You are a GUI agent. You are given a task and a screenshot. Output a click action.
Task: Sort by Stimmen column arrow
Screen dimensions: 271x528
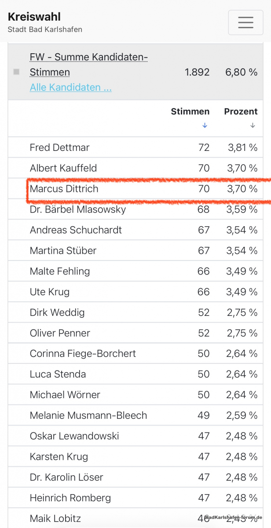tap(205, 125)
